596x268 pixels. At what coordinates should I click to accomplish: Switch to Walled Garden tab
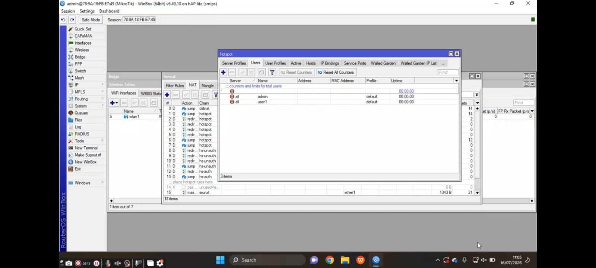click(x=383, y=63)
